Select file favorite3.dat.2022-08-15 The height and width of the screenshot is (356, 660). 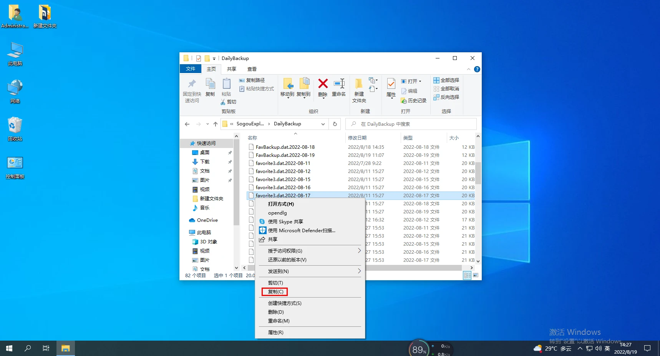(x=283, y=180)
